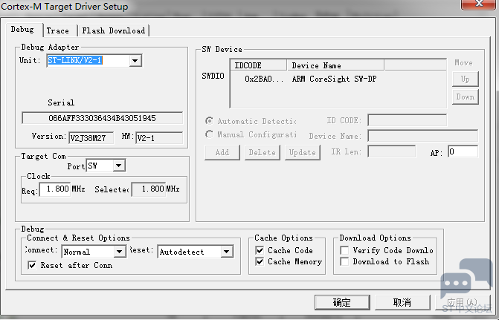Click the 确定 (OK) button

coord(342,302)
